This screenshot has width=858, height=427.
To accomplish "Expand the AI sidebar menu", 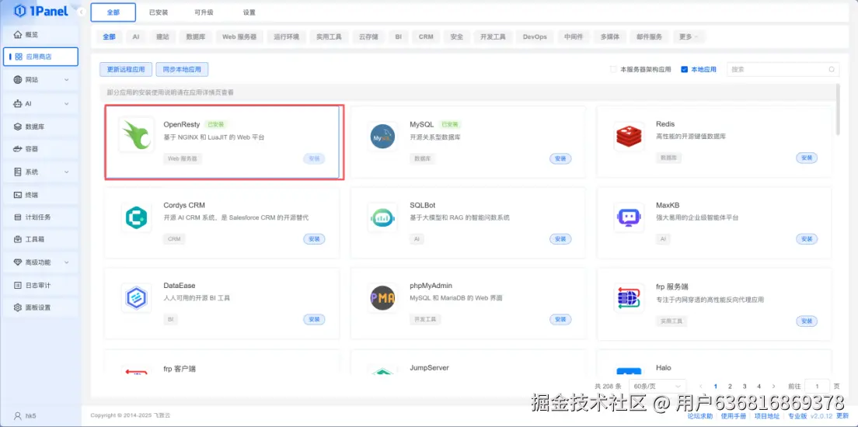I will tap(67, 103).
